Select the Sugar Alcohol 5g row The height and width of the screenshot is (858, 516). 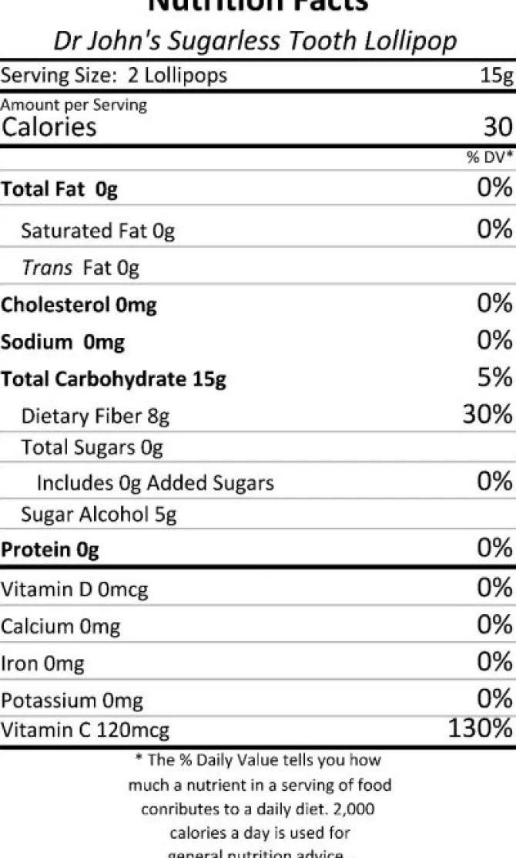click(x=258, y=514)
